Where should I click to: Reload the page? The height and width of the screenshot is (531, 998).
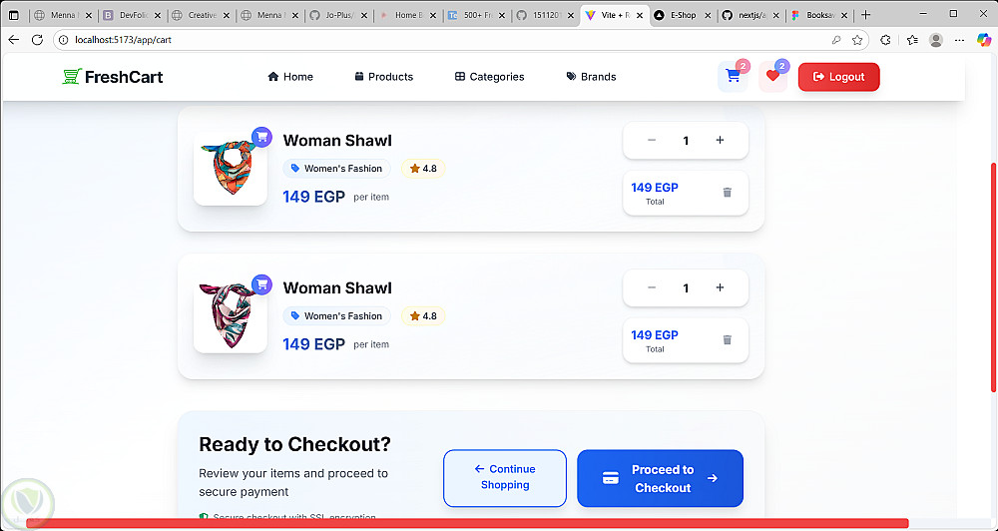click(38, 40)
